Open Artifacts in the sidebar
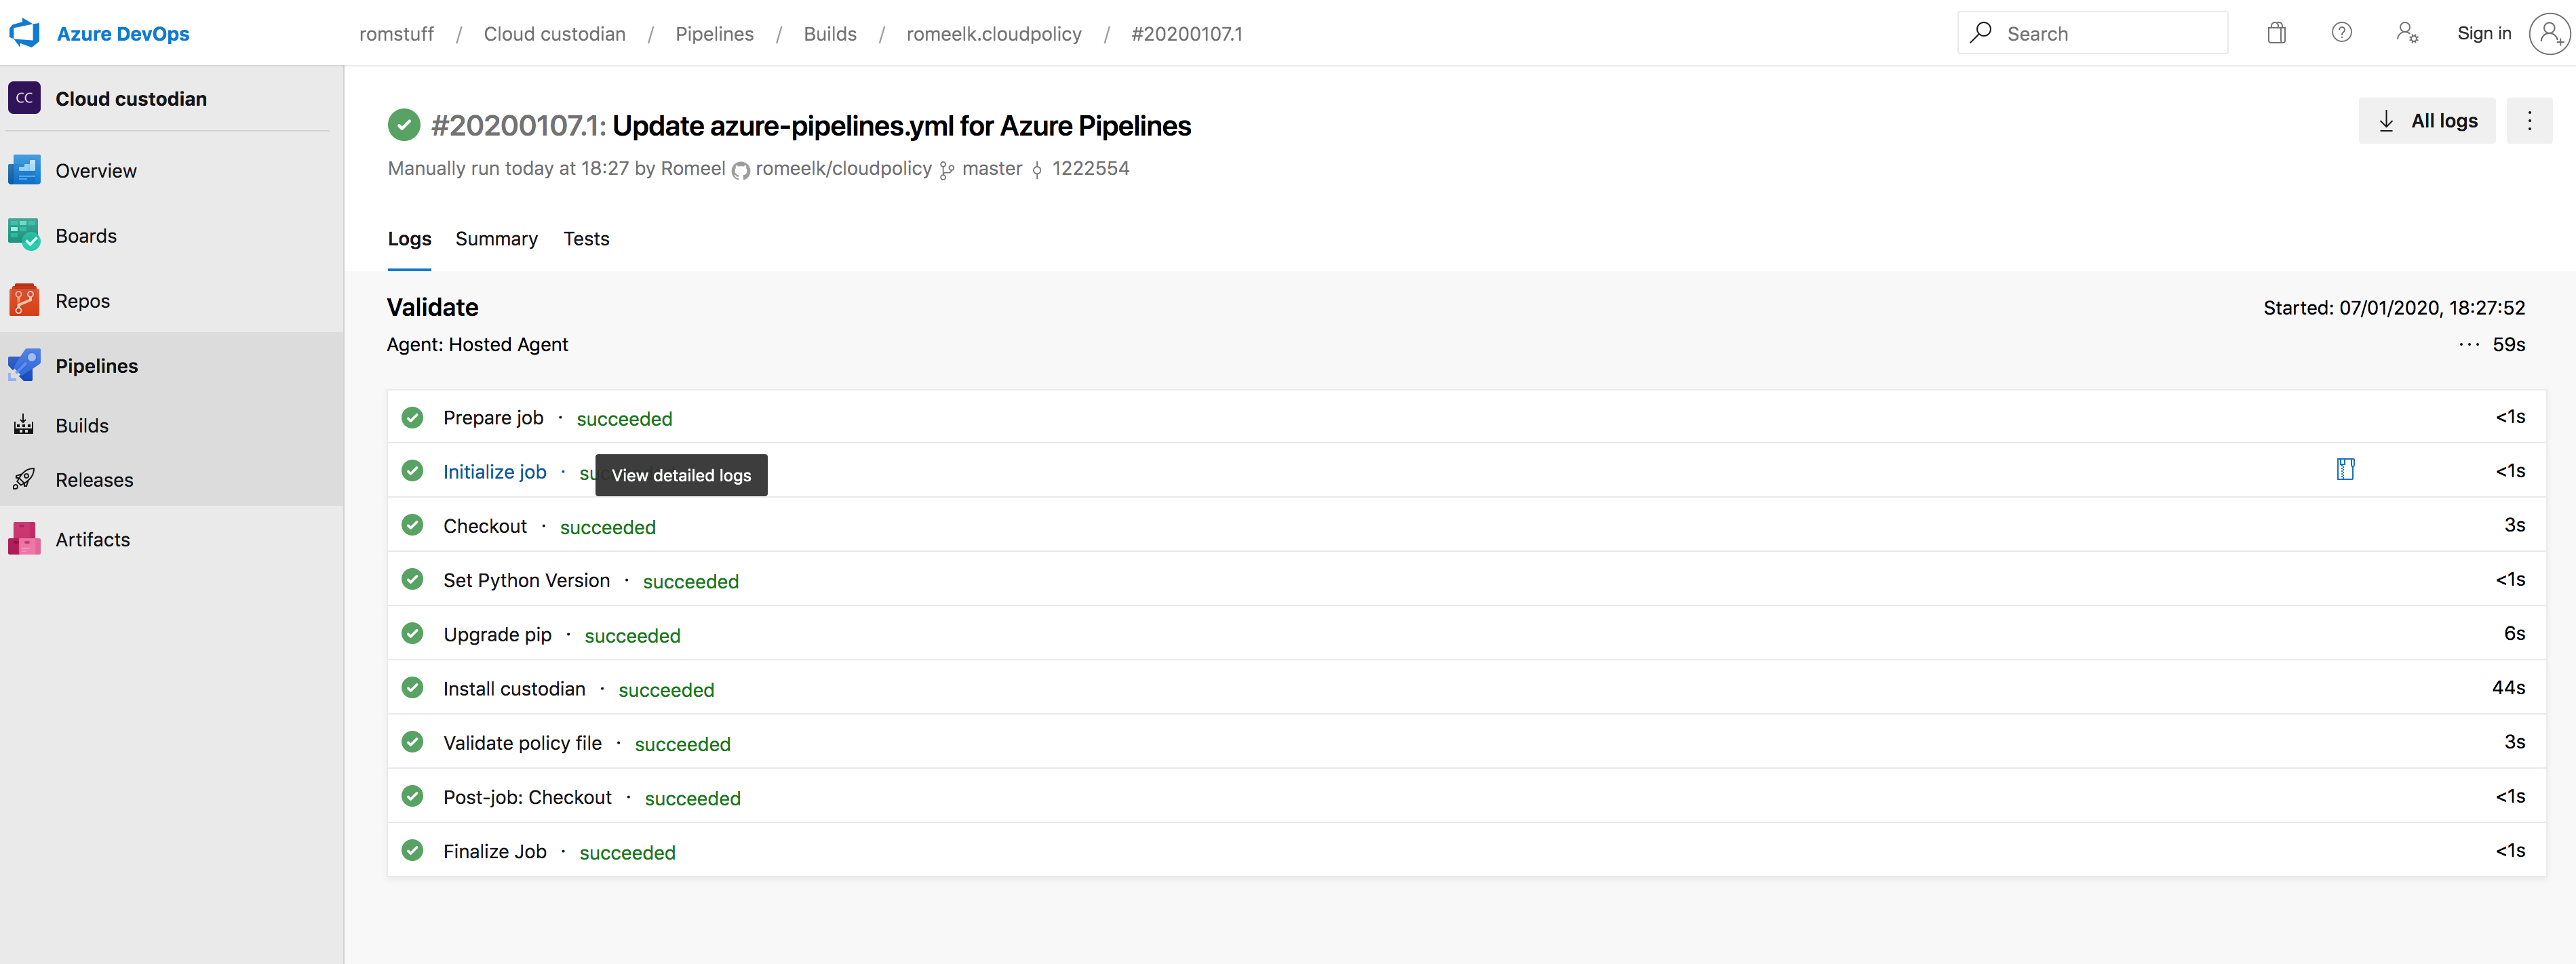Screen dimensions: 2576x964 point(92,539)
